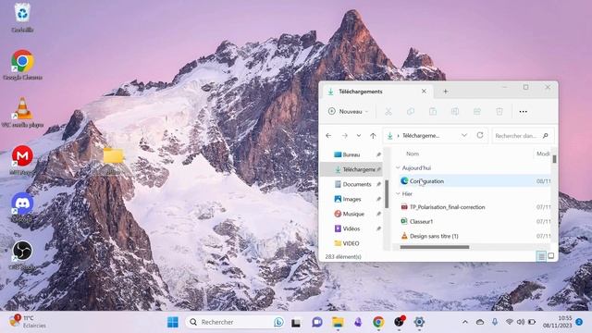This screenshot has width=592, height=333.
Task: Open VLC media player desktop shortcut
Action: coord(22,112)
